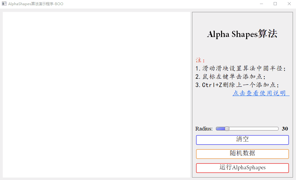Minimize the AlphaShapes window
The width and height of the screenshot is (296, 180).
pyautogui.click(x=261, y=4)
